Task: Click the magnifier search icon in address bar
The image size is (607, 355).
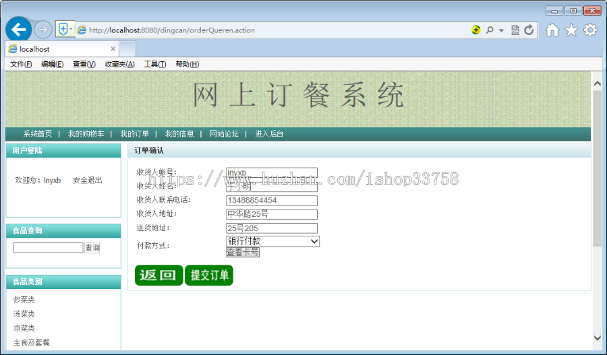Action: coord(490,30)
